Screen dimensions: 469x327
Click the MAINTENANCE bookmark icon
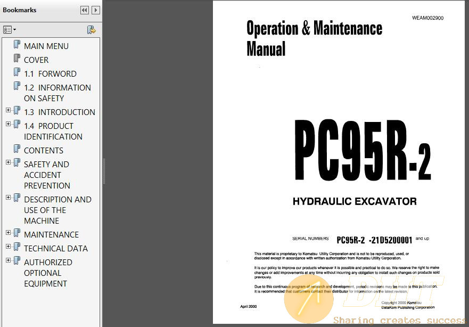click(x=17, y=233)
